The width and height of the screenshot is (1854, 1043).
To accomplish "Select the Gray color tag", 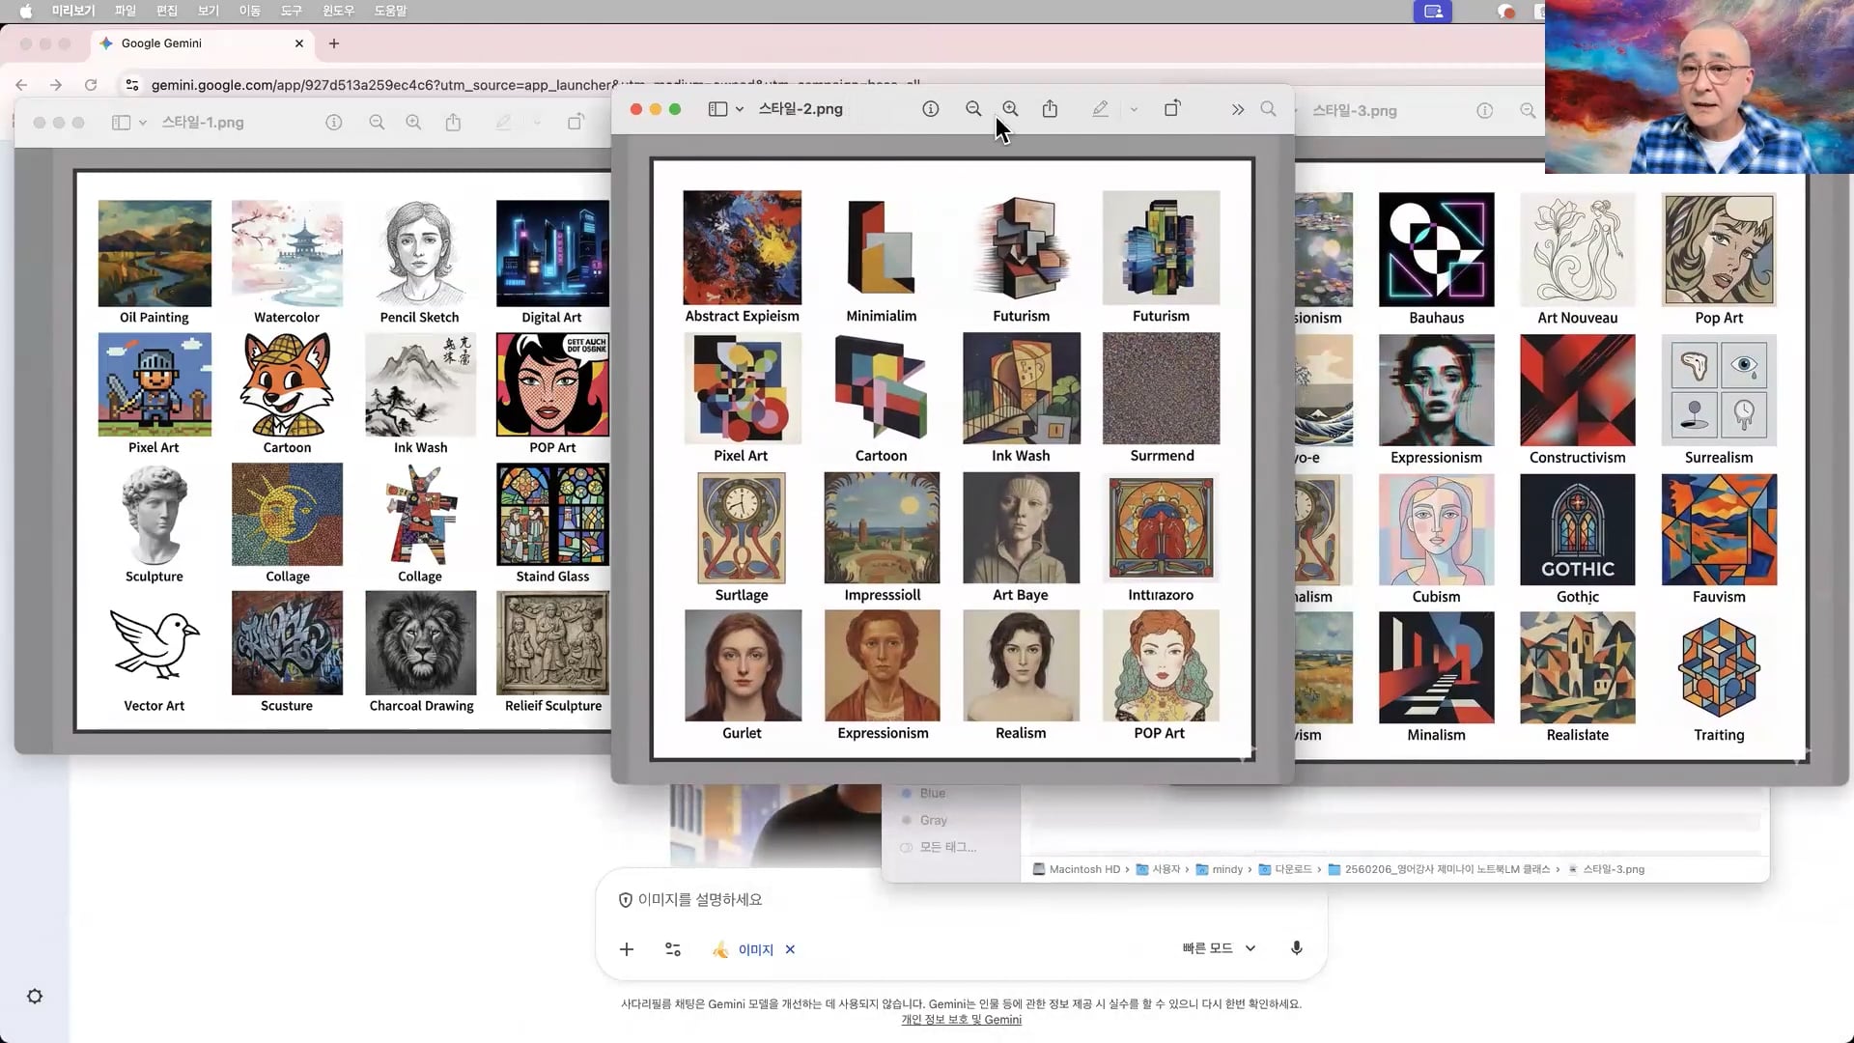I will pyautogui.click(x=933, y=820).
